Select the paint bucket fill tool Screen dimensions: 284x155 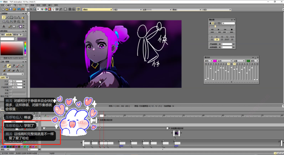(x=23, y=17)
